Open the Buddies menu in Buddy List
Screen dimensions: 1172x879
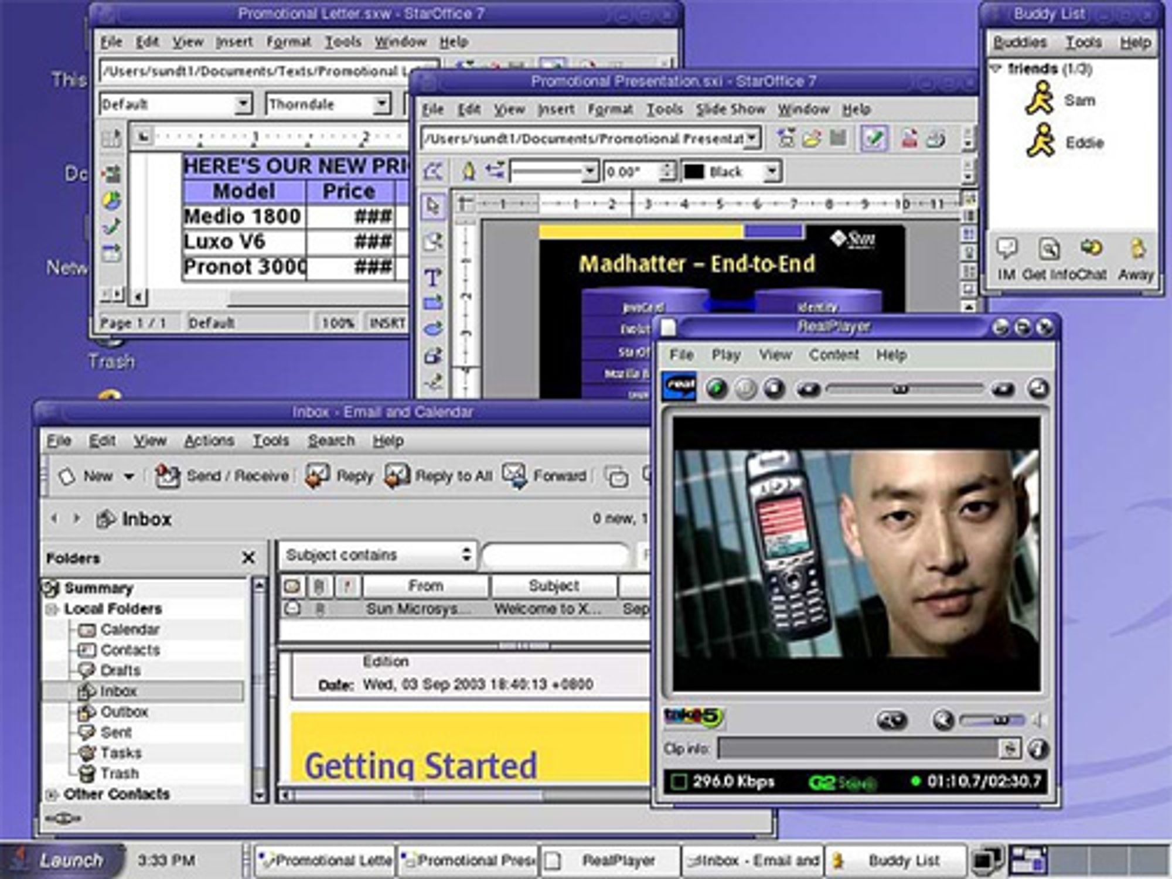click(x=1020, y=42)
